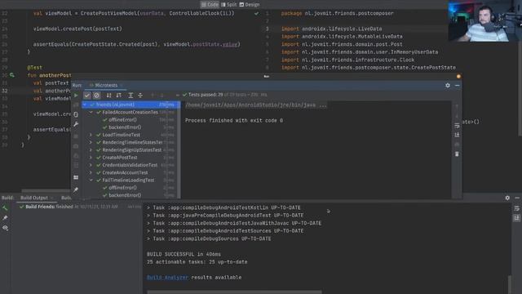Select backendError() under FailedAccountCreationTest

pyautogui.click(x=125, y=127)
